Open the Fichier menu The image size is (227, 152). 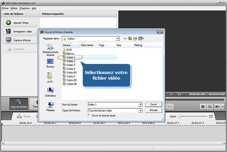tap(5, 8)
